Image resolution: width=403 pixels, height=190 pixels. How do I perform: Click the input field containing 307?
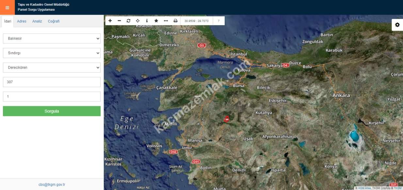52,82
